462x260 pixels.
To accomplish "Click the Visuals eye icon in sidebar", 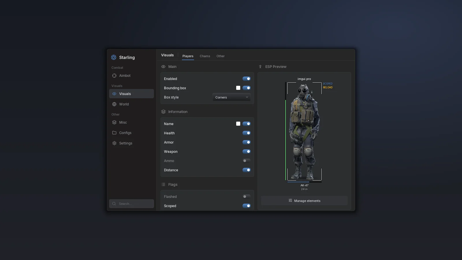I will click(x=114, y=94).
